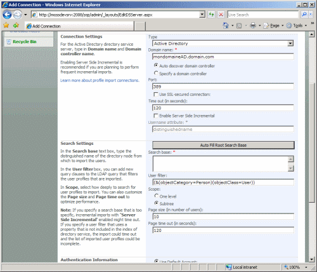This screenshot has width=317, height=272.
Task: Open search provider options dropdown
Action: (x=311, y=15)
